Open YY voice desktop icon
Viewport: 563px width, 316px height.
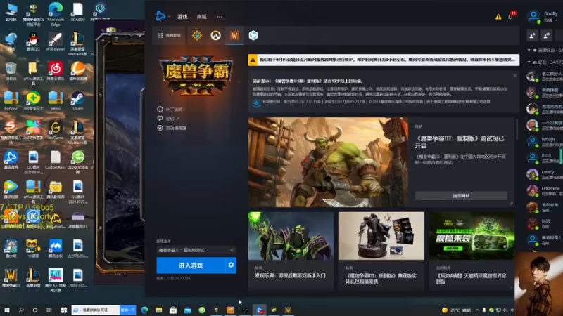(x=33, y=248)
